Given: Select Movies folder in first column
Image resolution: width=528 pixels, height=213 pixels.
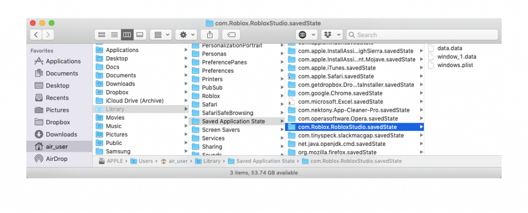Looking at the screenshot, I should tap(141, 118).
